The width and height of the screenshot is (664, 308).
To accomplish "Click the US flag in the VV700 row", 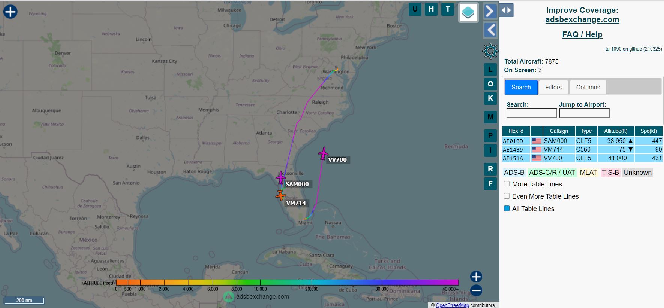I will (537, 158).
